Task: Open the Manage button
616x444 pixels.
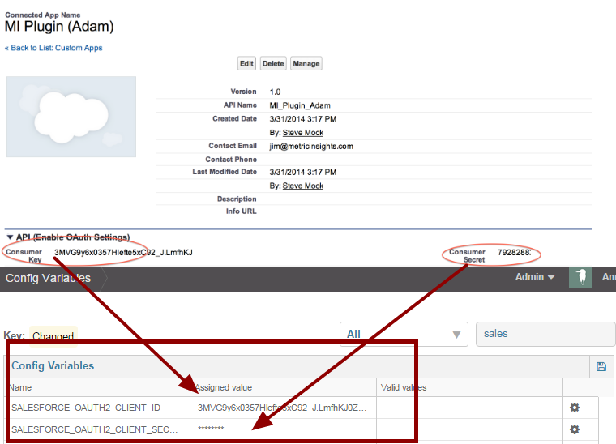Action: click(x=306, y=63)
